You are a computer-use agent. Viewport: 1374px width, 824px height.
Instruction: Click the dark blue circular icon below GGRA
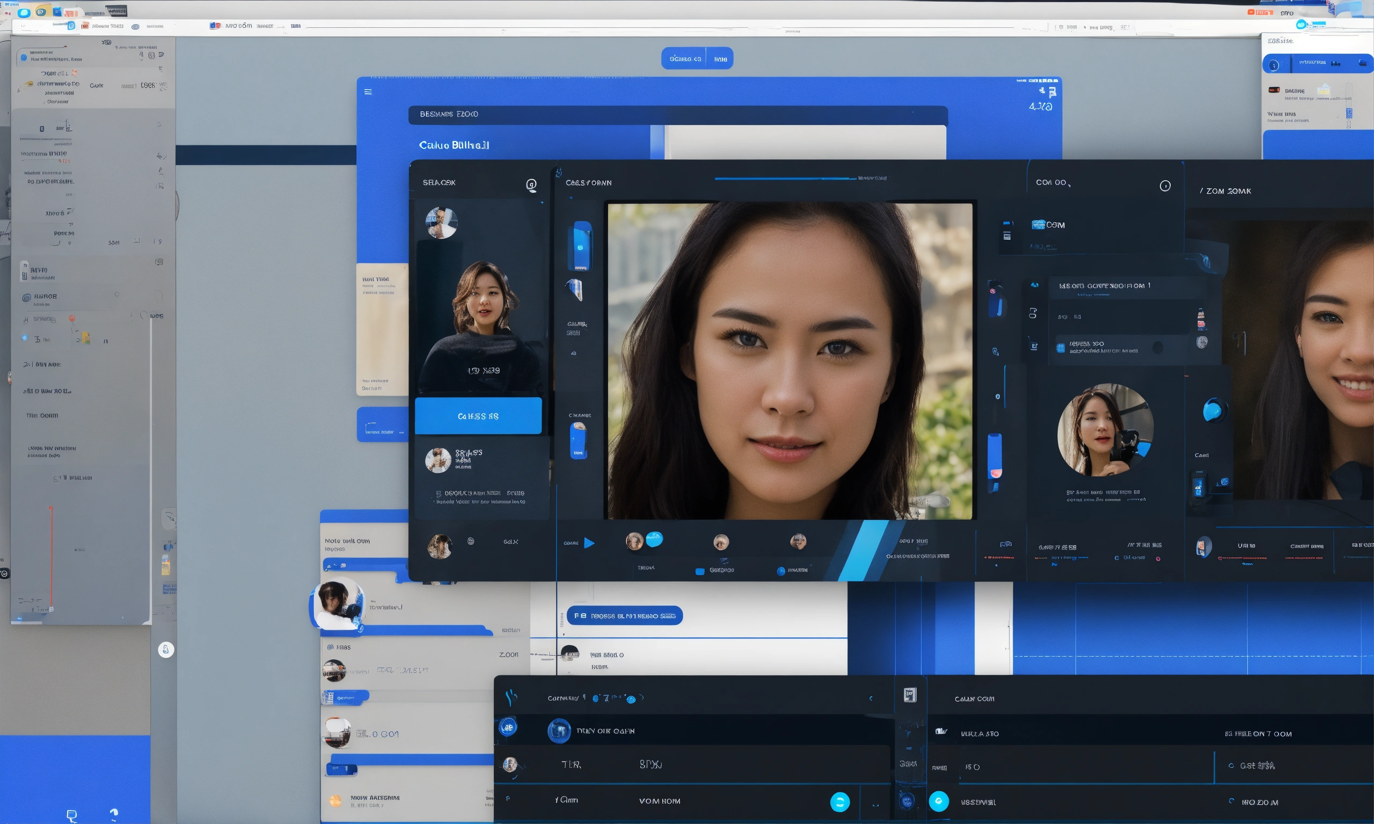pyautogui.click(x=908, y=801)
